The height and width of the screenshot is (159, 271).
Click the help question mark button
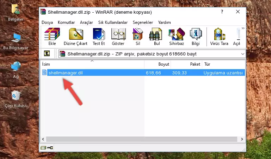coord(222,12)
